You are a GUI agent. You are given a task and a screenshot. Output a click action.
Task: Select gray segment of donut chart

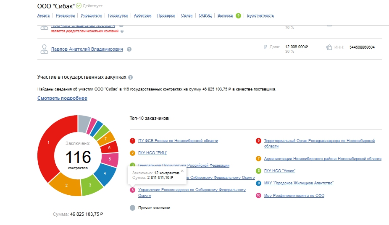click(84, 123)
